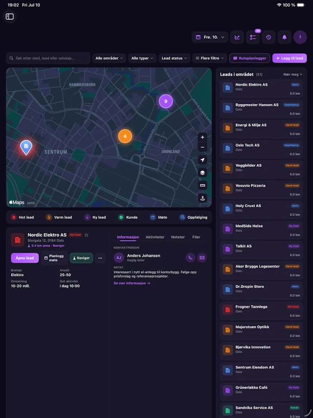Viewport: 313px width, 418px height.
Task: Select Talkit AS lead
Action: [x=262, y=250]
